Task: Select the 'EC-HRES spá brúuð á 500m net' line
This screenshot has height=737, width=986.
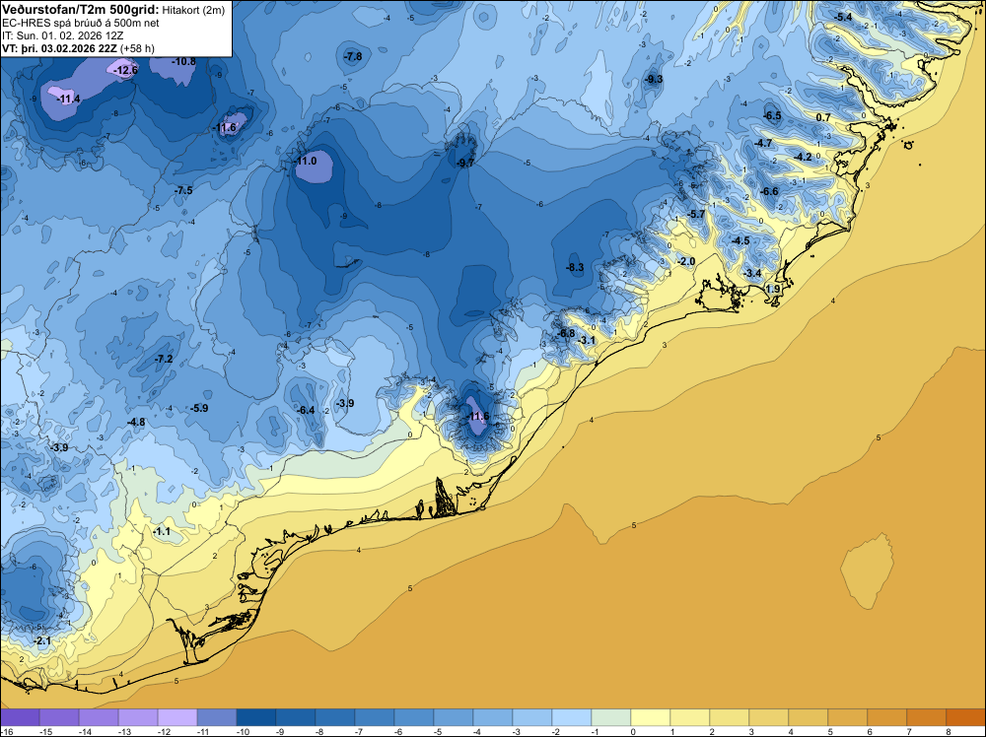Action: pyautogui.click(x=81, y=24)
